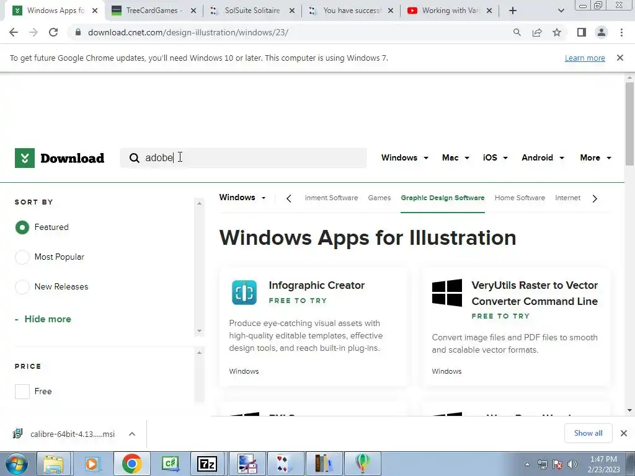Open the CorelDRAW balloon taskbar icon
The image size is (635, 476).
[362, 464]
